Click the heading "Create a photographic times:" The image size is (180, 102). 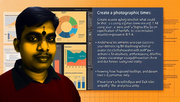point(124,13)
